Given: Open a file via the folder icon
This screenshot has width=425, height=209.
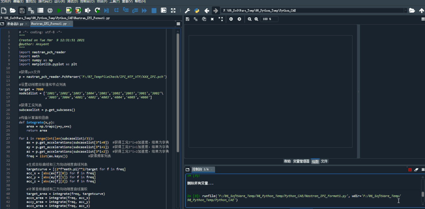Looking at the screenshot, I should pyautogui.click(x=13, y=11).
